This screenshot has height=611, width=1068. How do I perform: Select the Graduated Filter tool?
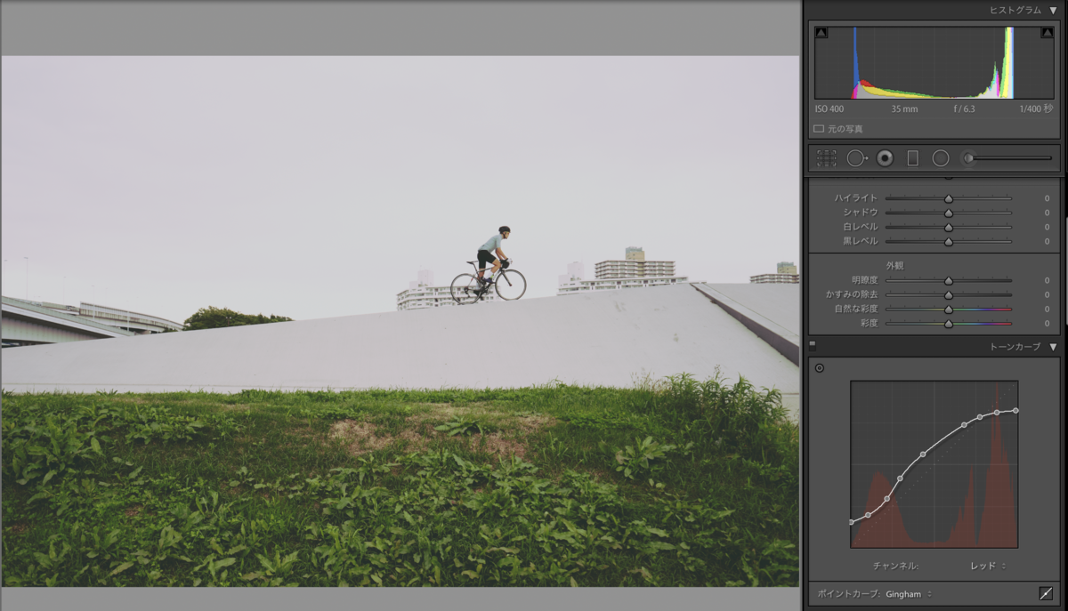coord(913,157)
